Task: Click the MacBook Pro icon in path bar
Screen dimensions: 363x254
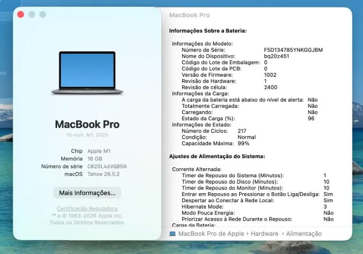Action: pos(173,234)
